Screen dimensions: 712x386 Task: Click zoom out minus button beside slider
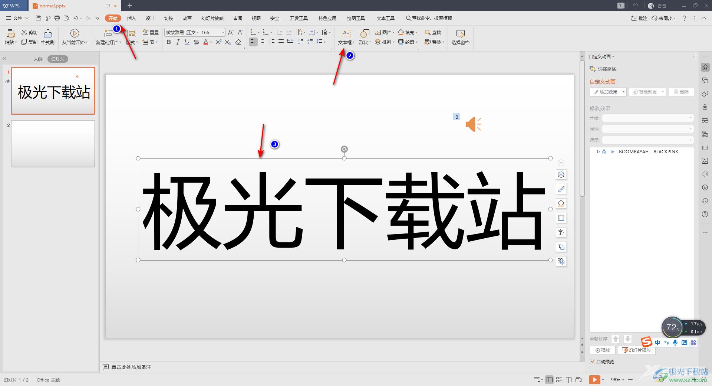[x=630, y=380]
